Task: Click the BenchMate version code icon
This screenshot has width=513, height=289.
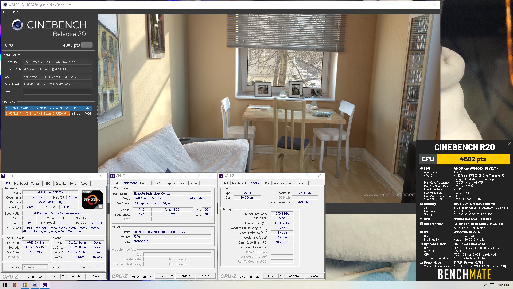Action: click(421, 262)
